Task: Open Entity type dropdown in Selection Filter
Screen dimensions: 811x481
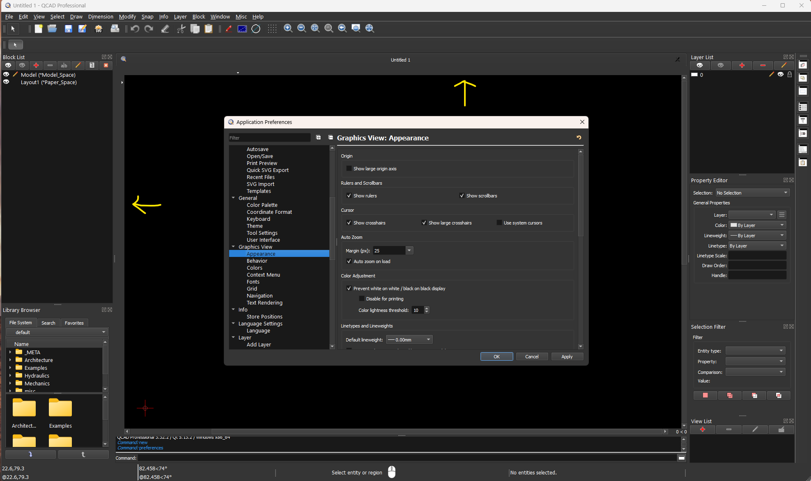Action: coord(755,350)
